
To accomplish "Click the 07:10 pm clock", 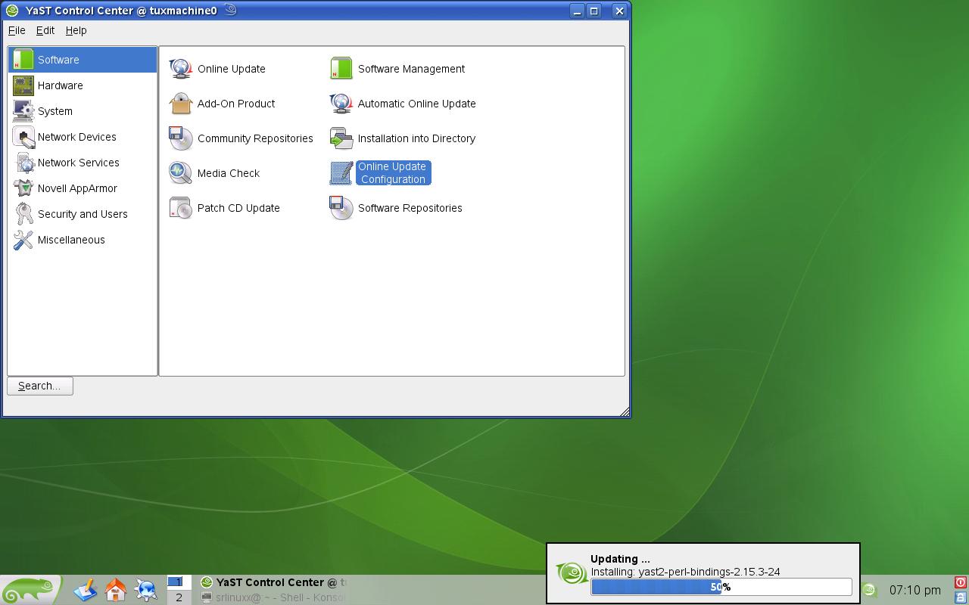I will (915, 590).
